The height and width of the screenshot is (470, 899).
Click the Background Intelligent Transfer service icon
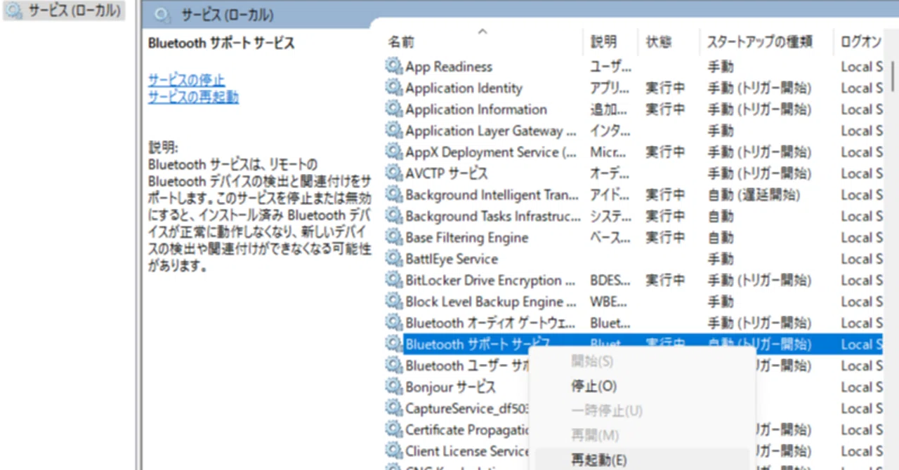[x=393, y=194]
